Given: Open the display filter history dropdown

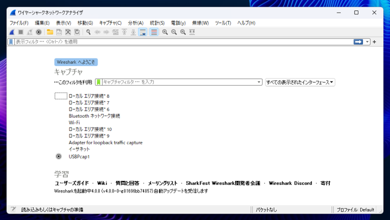Looking at the screenshot, I should click(367, 42).
